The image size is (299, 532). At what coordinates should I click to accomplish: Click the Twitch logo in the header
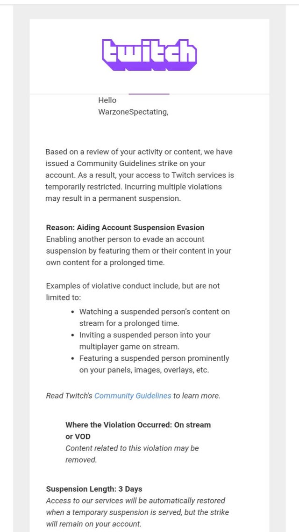pos(149,55)
